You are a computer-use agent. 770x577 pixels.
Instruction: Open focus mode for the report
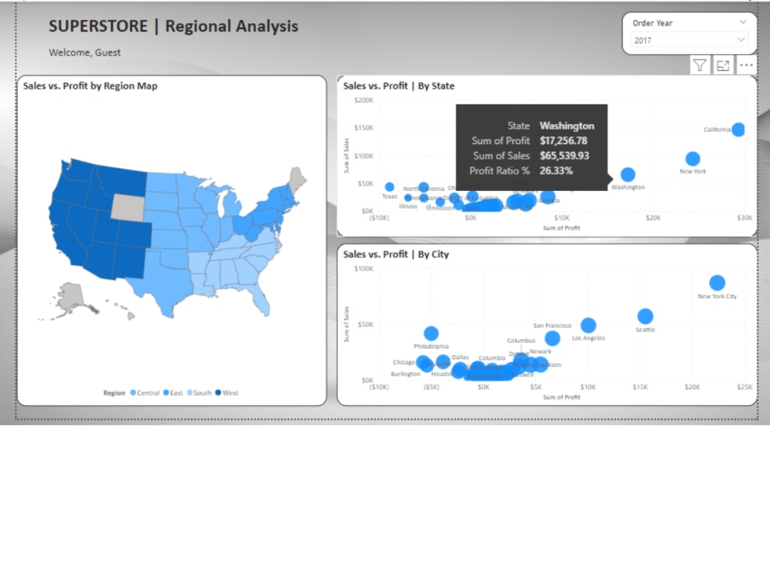click(x=723, y=65)
